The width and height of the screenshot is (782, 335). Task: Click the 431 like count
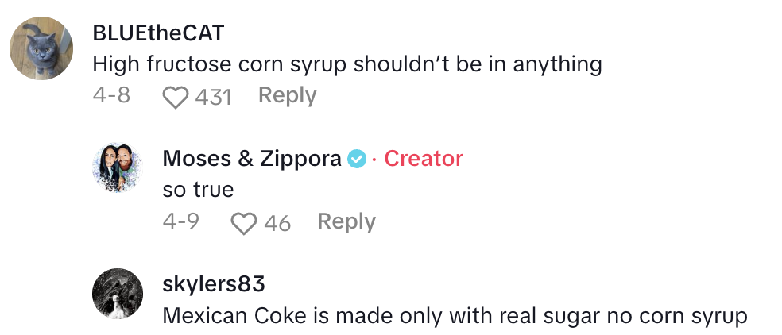(213, 97)
